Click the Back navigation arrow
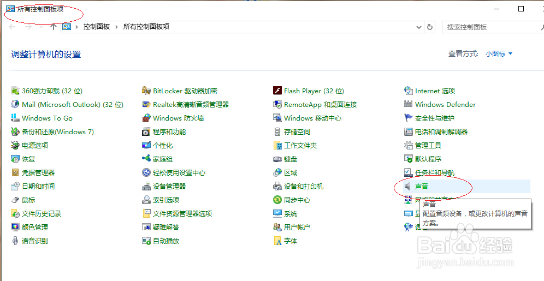This screenshot has height=281, width=544. (x=13, y=27)
